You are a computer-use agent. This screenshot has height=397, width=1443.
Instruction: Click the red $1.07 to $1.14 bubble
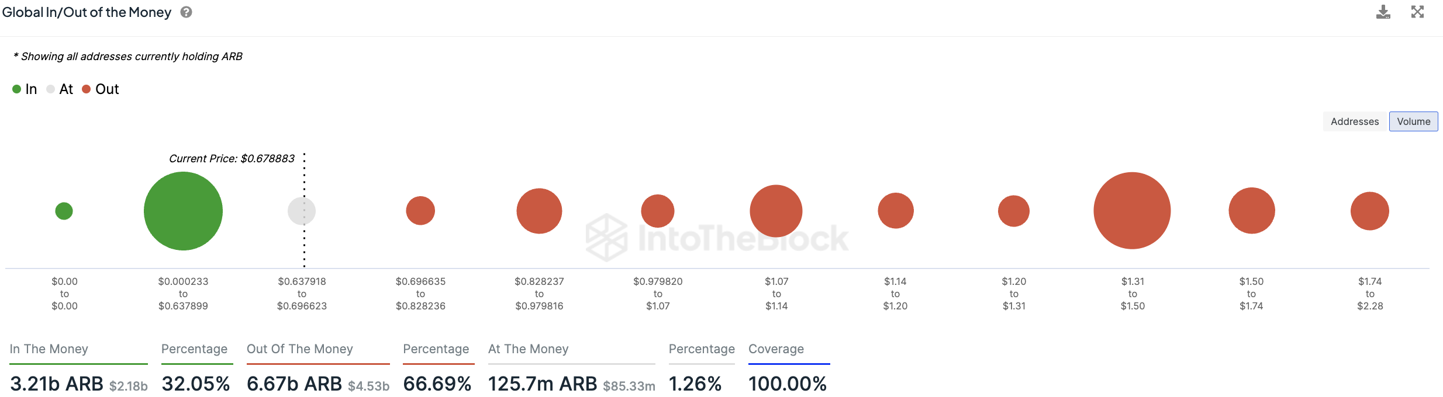(x=776, y=211)
